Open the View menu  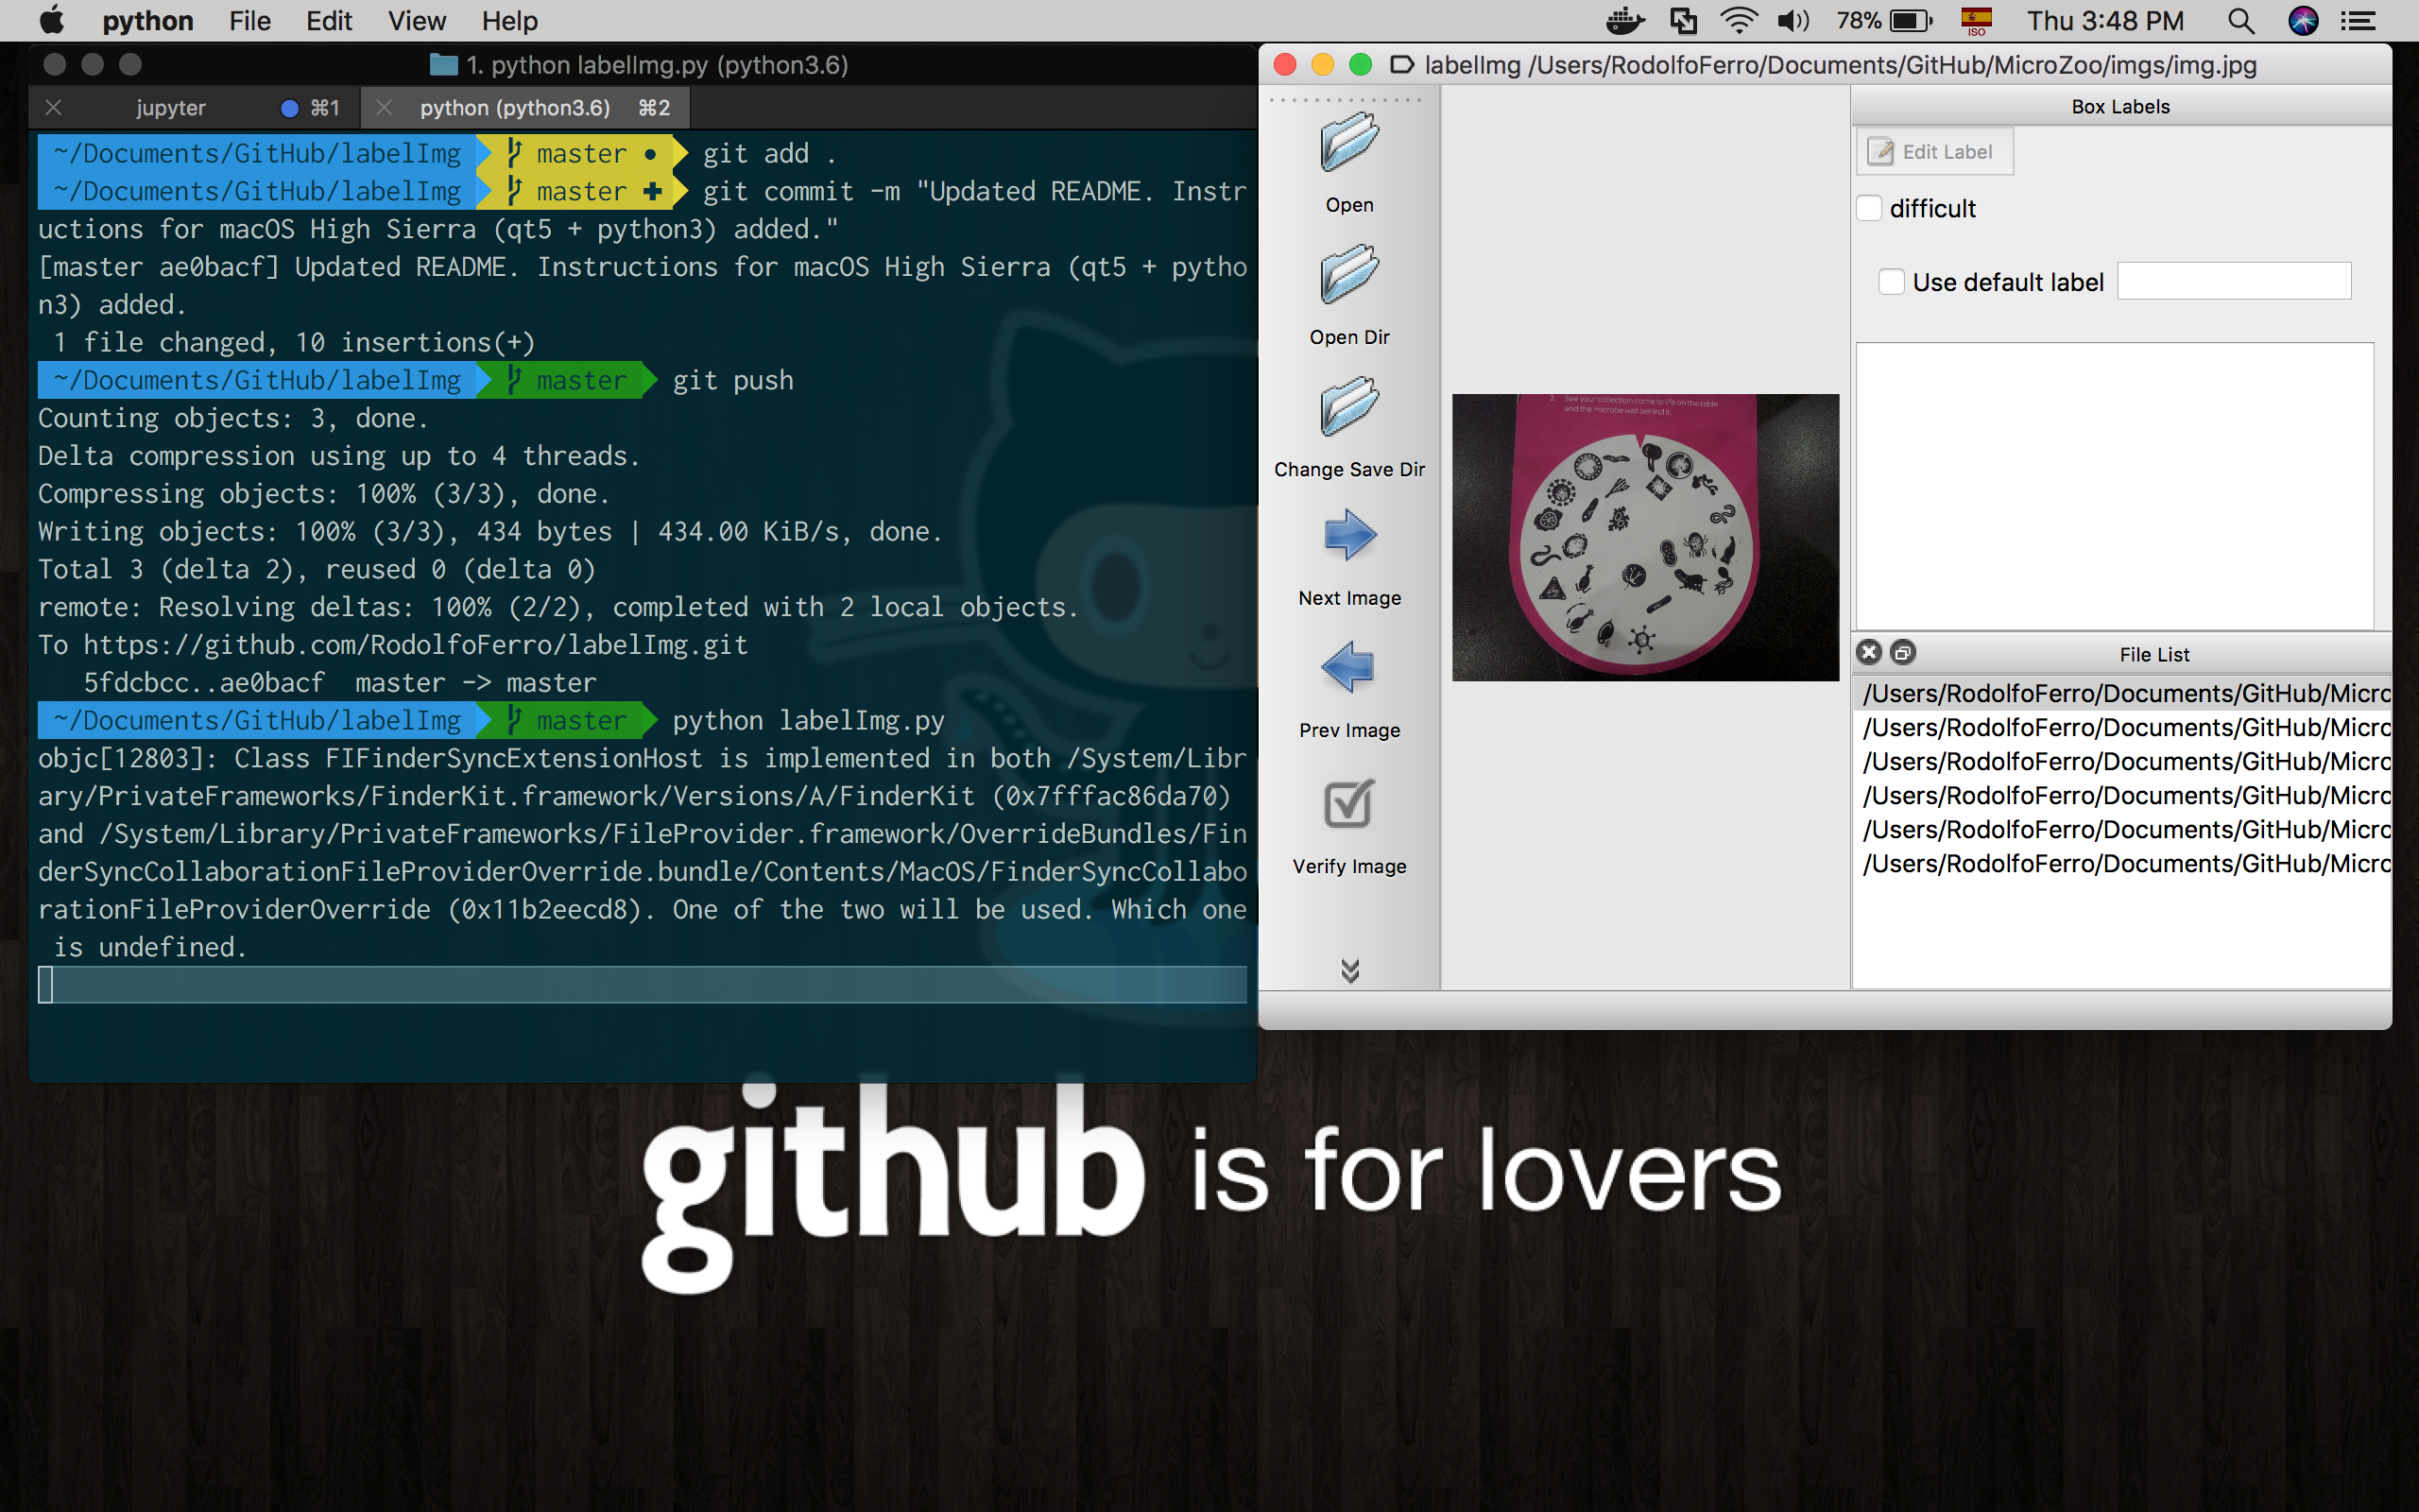(416, 21)
